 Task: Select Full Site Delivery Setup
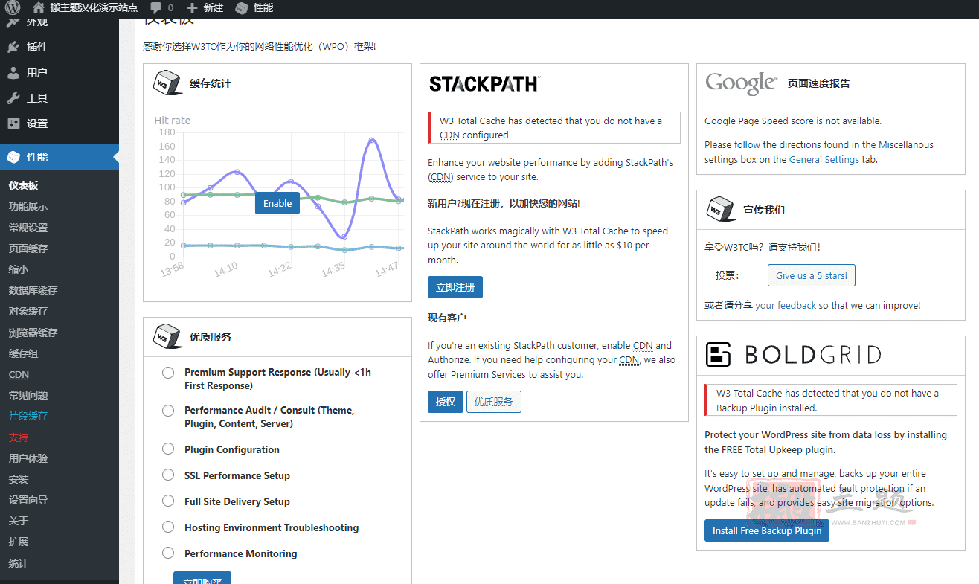[168, 501]
